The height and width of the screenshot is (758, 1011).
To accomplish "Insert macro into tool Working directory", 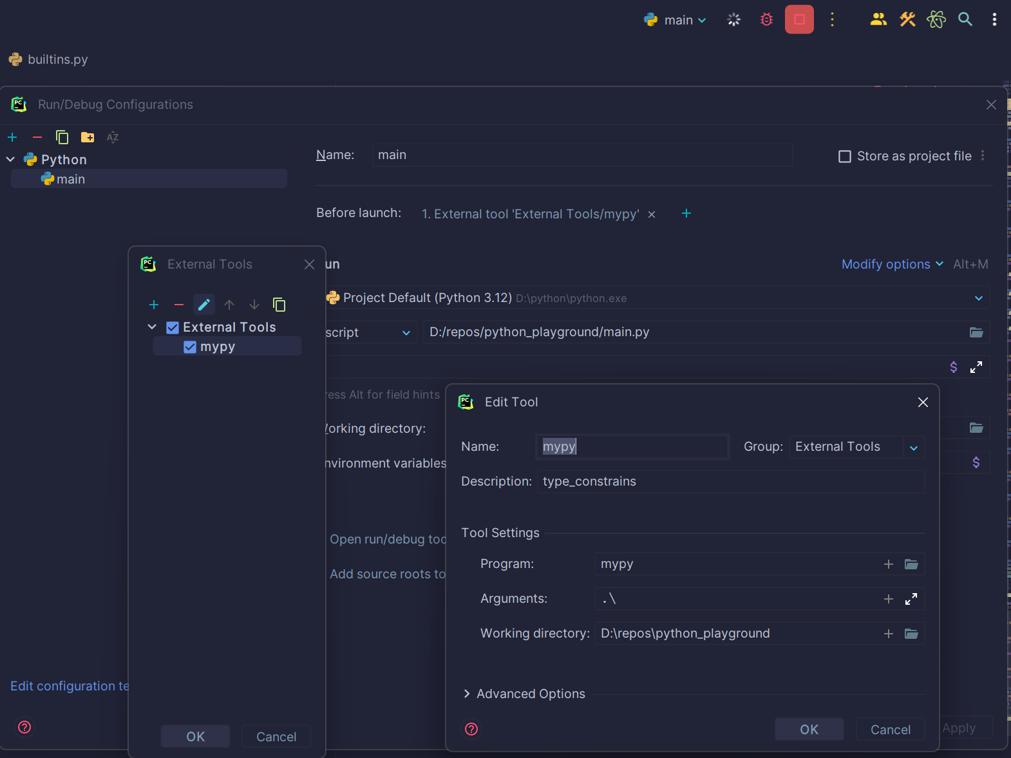I will click(x=889, y=634).
